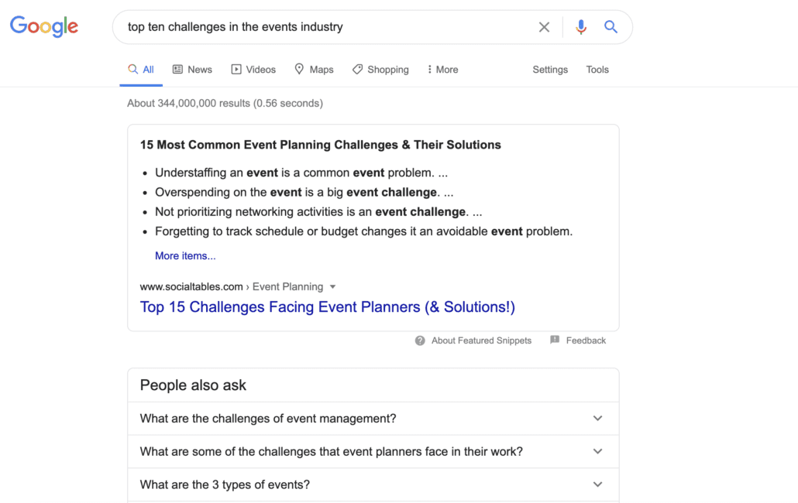Click the 'More items...' link

tap(185, 256)
